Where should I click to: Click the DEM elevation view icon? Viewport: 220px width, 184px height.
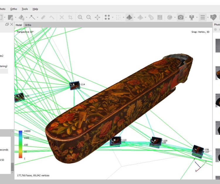click(x=151, y=17)
